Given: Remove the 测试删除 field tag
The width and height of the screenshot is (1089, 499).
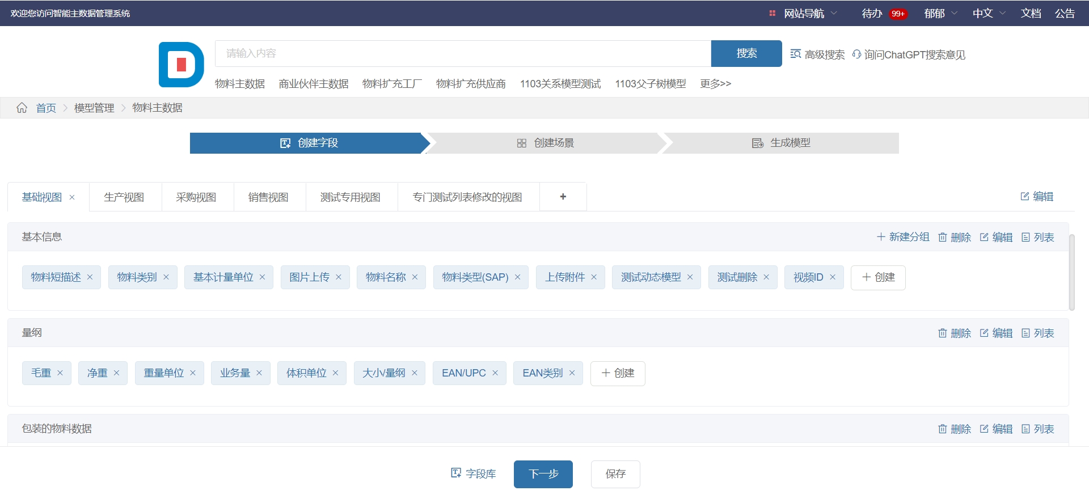Looking at the screenshot, I should [766, 277].
